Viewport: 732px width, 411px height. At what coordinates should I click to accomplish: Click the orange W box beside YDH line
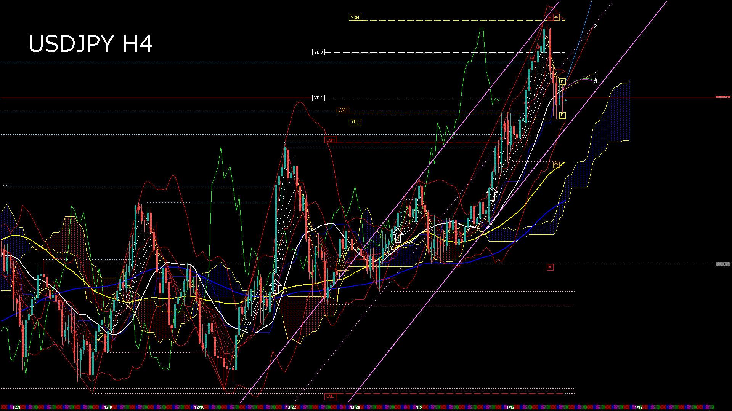click(x=556, y=18)
